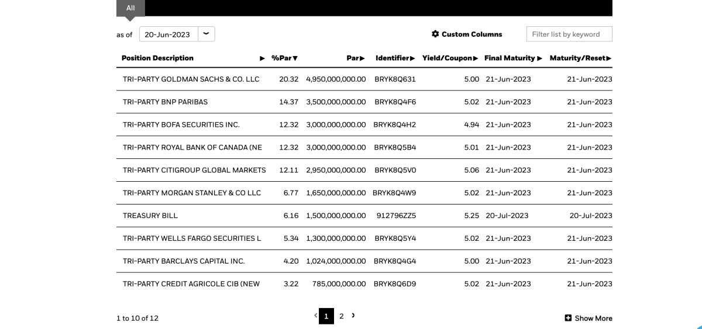The width and height of the screenshot is (702, 329).
Task: Click identifier BRYK8Q5Y4
Action: (x=395, y=238)
